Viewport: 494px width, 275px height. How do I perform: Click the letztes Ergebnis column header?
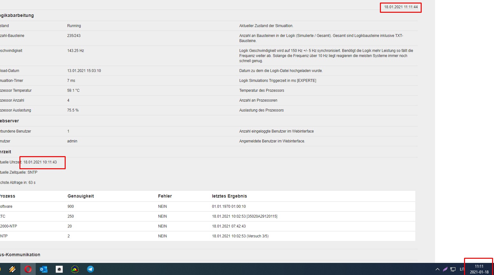coord(229,196)
